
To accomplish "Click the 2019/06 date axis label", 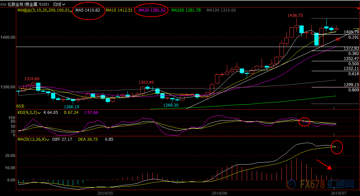I will (x=219, y=193).
